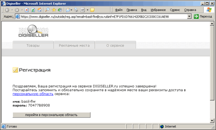
Task: Click the Digiseller logo
Action: (34, 31)
